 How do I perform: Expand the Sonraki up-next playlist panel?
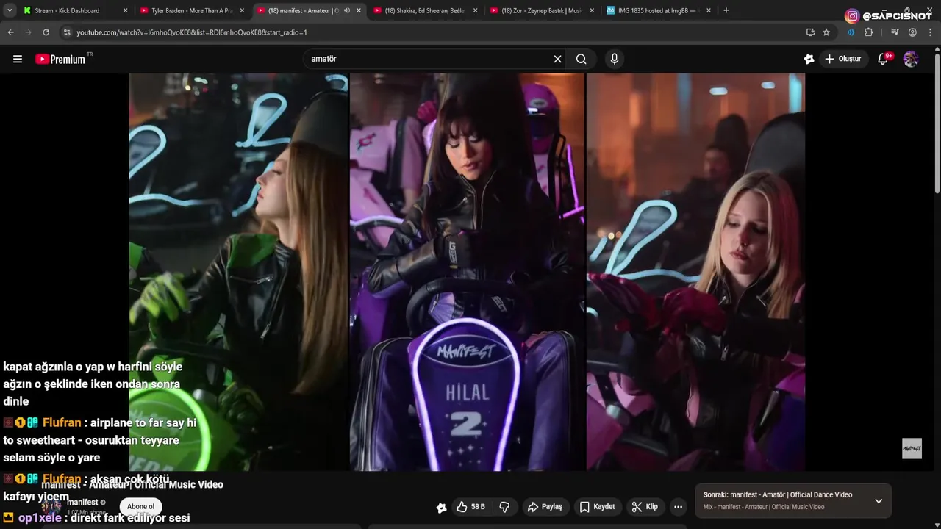click(879, 501)
